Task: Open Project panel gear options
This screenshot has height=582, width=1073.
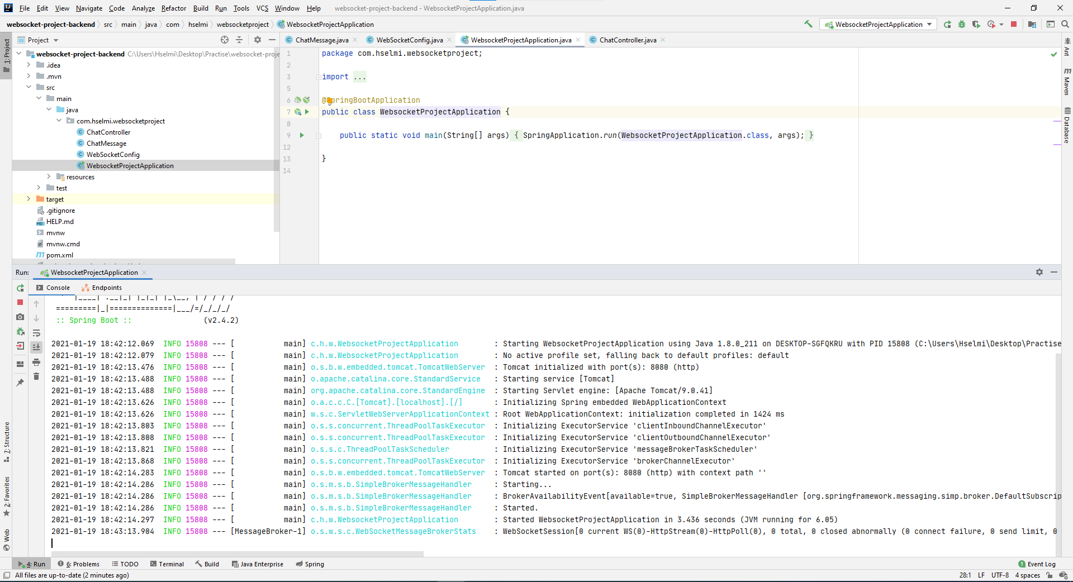Action: 258,40
